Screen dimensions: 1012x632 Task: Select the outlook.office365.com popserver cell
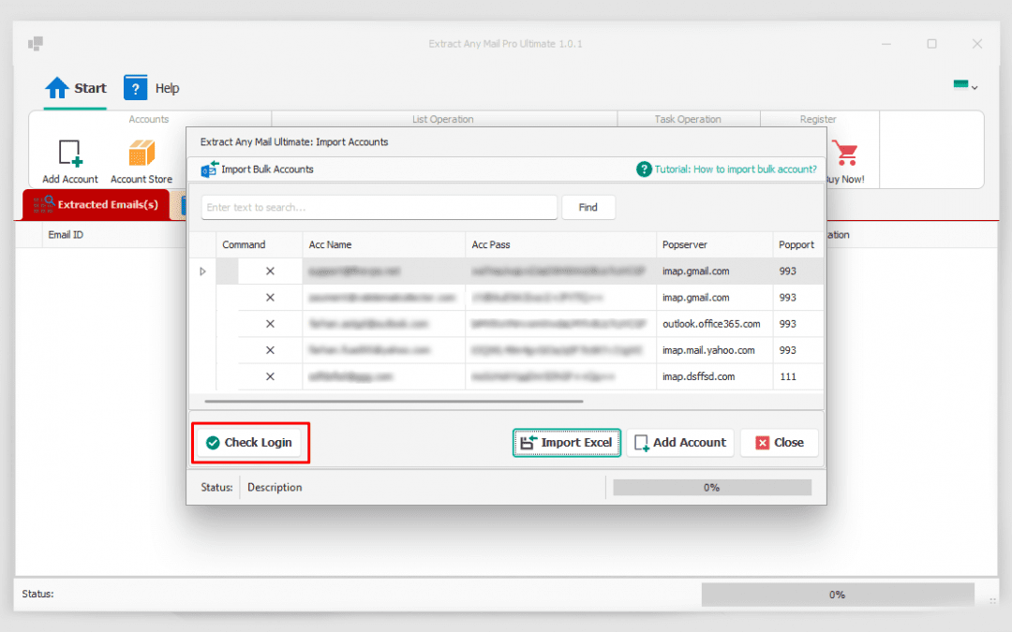pos(714,324)
